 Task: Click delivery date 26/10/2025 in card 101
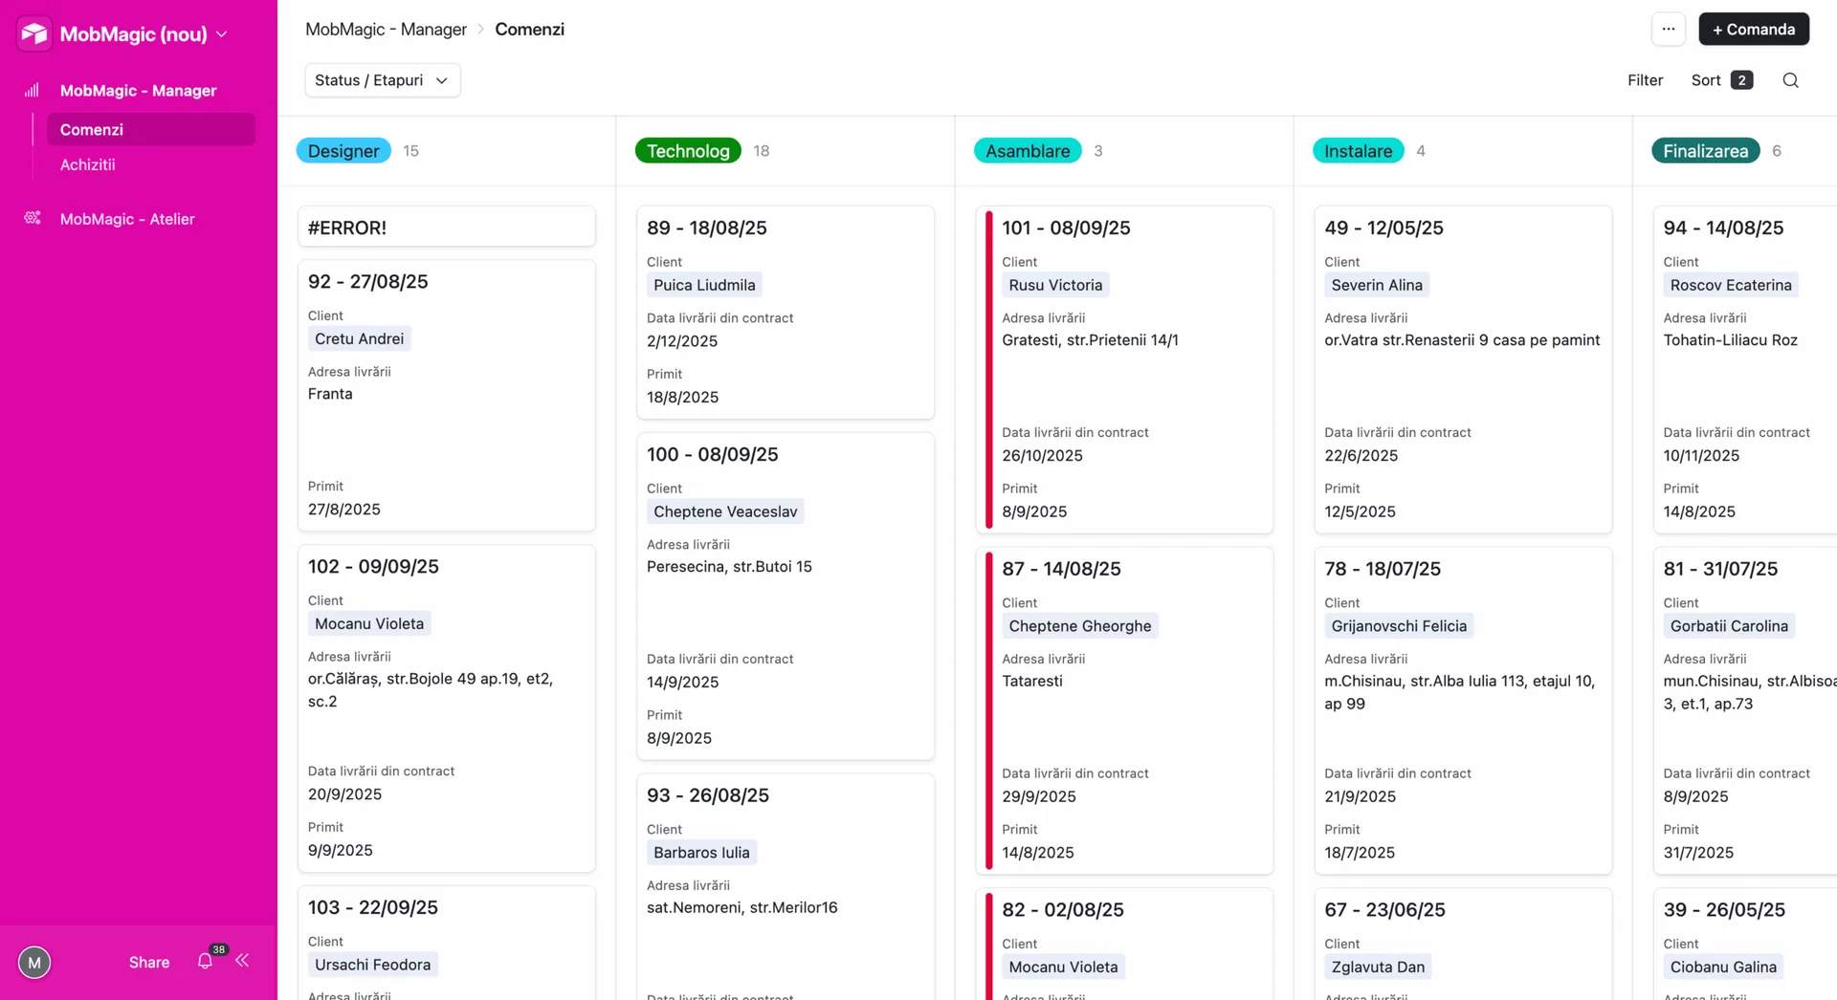coord(1042,456)
